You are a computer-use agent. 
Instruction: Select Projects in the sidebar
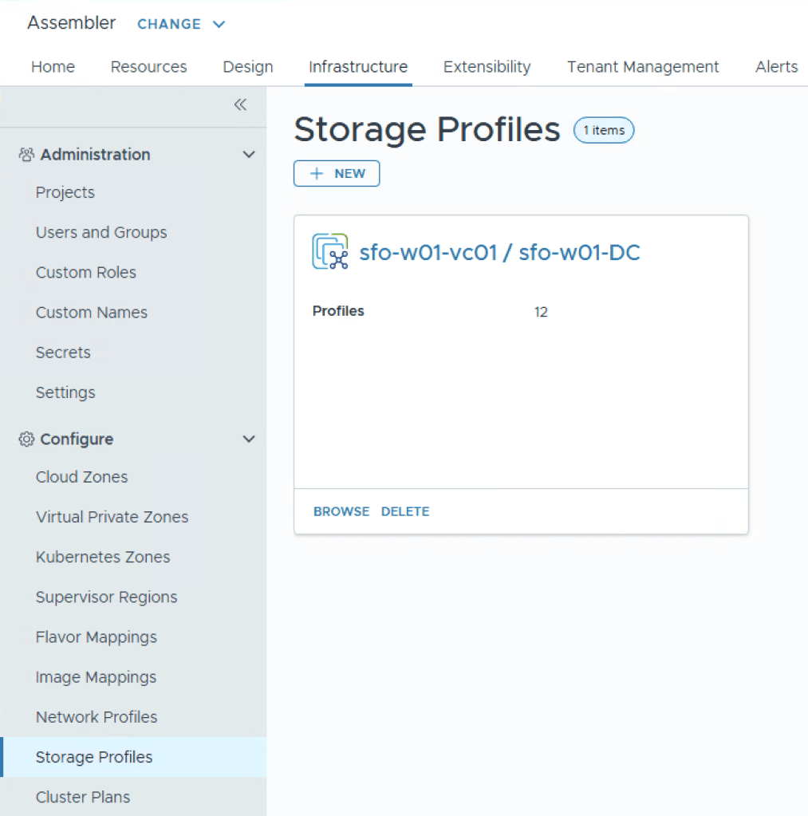click(65, 193)
